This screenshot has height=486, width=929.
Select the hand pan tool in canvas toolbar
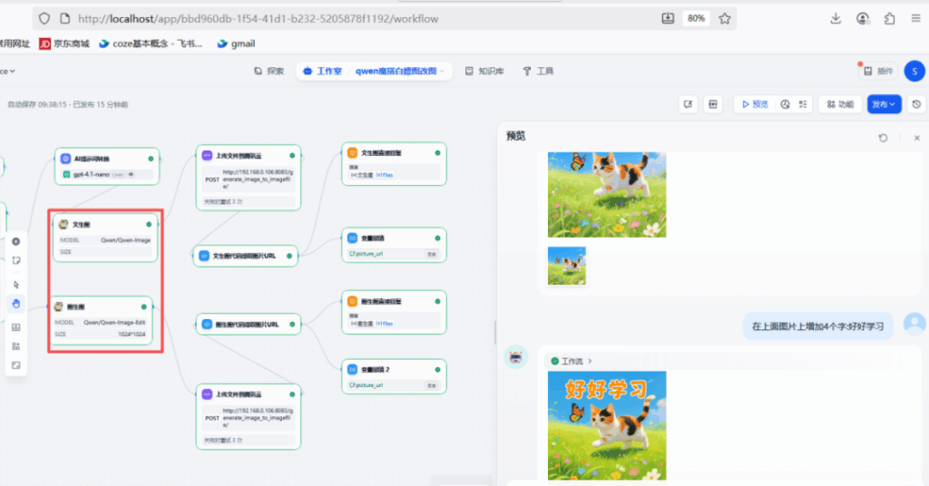pyautogui.click(x=16, y=304)
